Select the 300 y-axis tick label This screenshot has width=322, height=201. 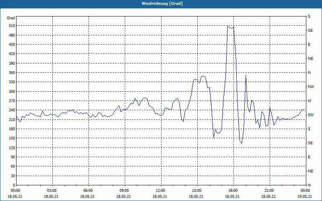(x=12, y=91)
